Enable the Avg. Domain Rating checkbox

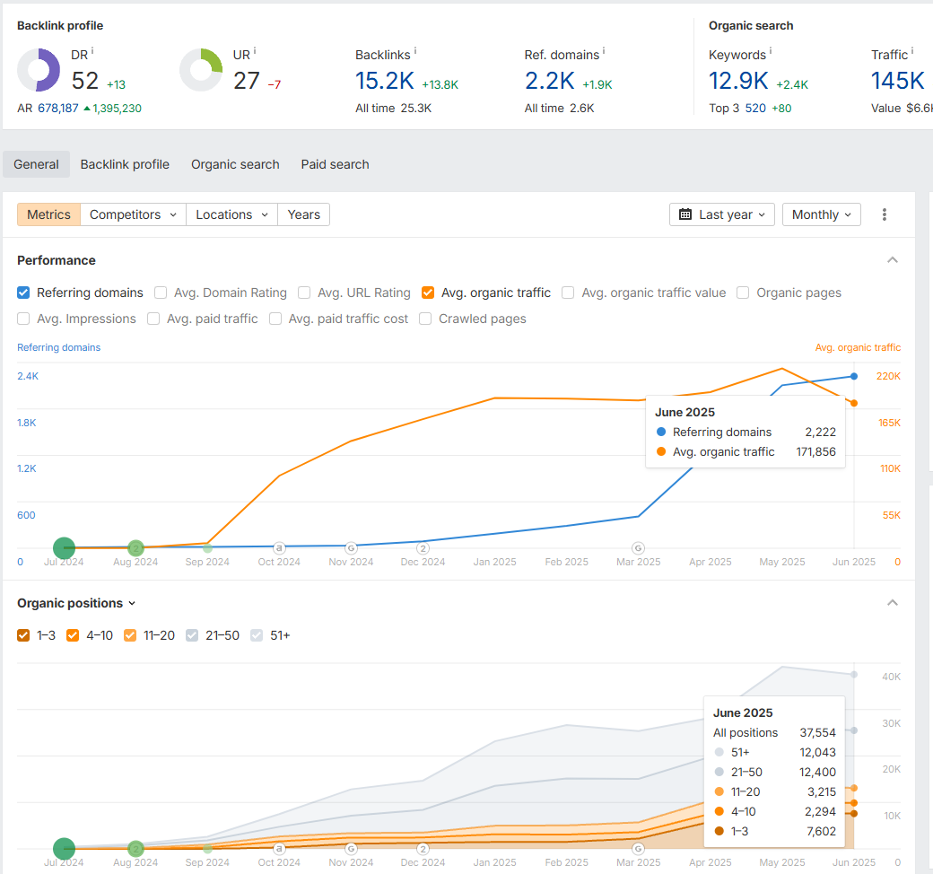[x=161, y=293]
